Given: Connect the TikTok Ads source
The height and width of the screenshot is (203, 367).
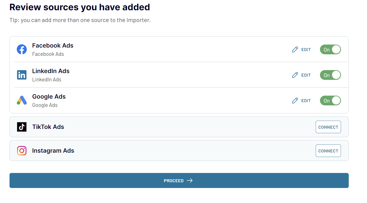Looking at the screenshot, I should pyautogui.click(x=328, y=127).
